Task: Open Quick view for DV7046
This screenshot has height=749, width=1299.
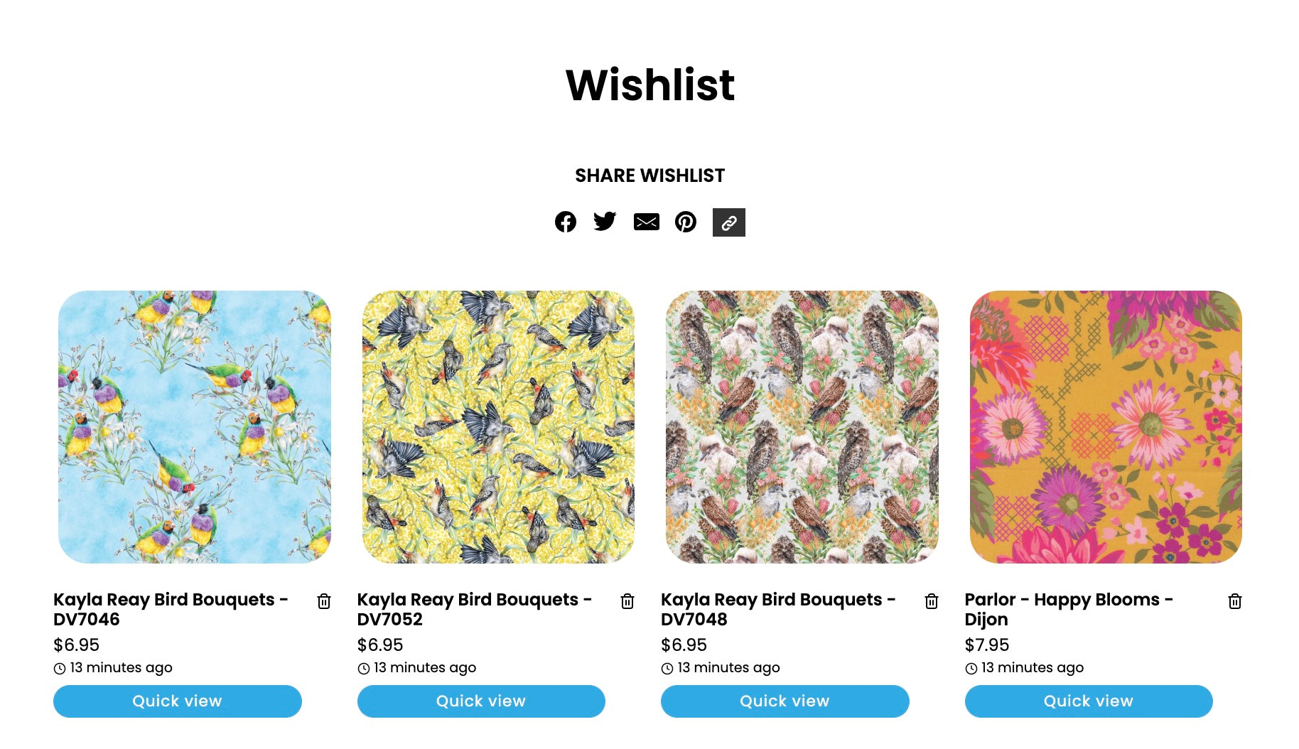Action: click(x=178, y=701)
